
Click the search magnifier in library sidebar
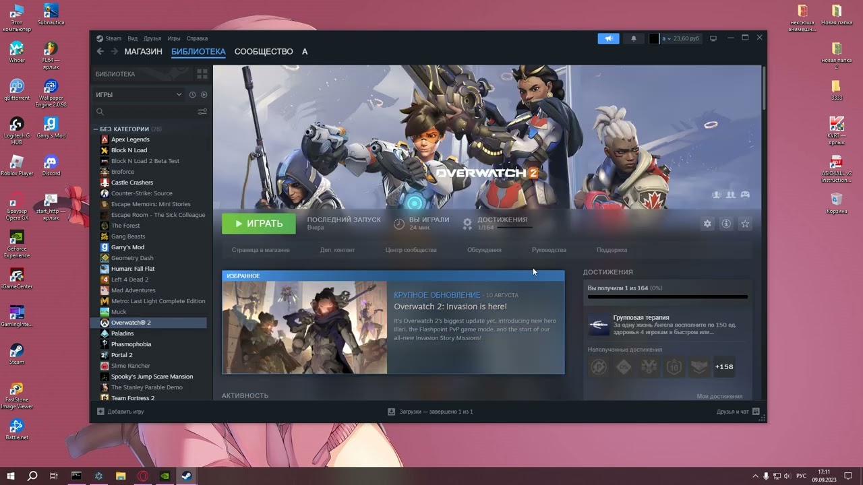coord(100,112)
